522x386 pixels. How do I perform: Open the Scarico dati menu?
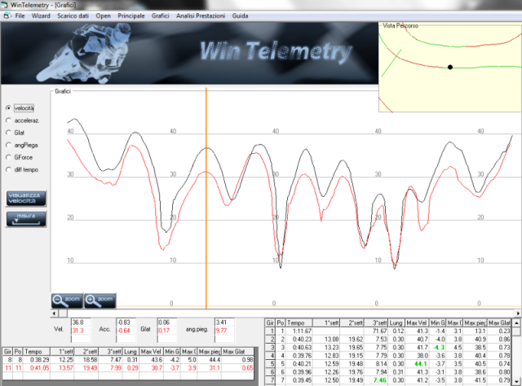73,15
